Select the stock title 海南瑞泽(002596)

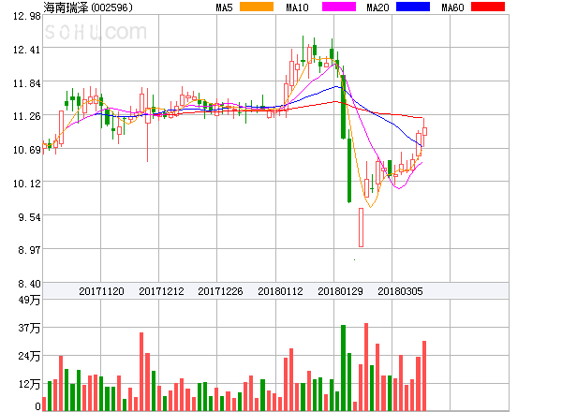88,7
